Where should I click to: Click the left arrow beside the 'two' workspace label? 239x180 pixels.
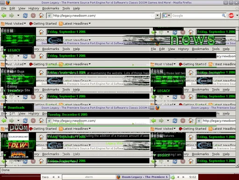tap(53, 177)
